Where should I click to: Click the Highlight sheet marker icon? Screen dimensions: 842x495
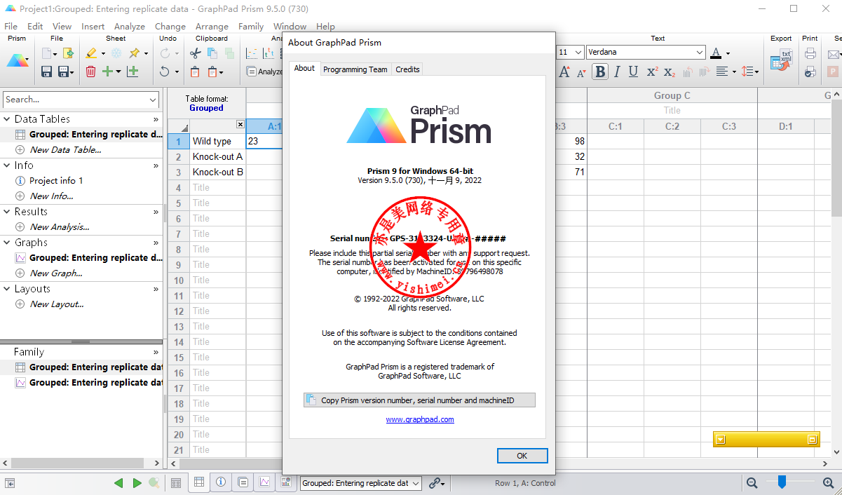click(x=90, y=53)
